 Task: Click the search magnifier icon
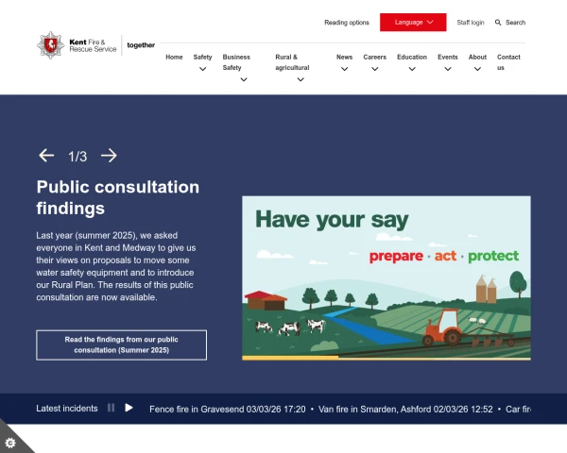click(498, 23)
